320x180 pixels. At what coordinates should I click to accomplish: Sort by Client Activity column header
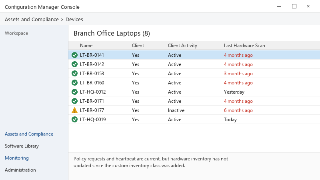point(182,46)
